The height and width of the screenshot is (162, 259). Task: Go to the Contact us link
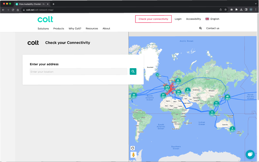tap(212, 29)
